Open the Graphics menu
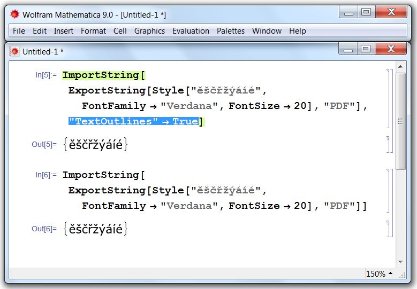This screenshot has width=417, height=289. tap(149, 31)
